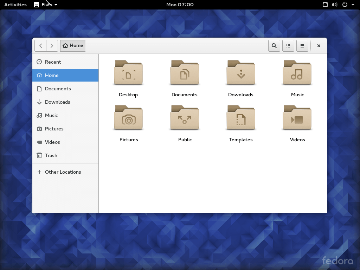Viewport: 360px width, 270px height.
Task: Open the Music folder icon
Action: click(x=297, y=73)
